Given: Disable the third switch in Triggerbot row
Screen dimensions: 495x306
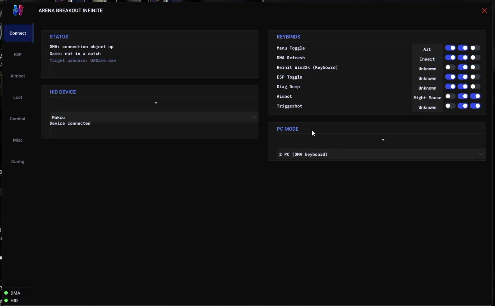Looking at the screenshot, I should click(475, 106).
